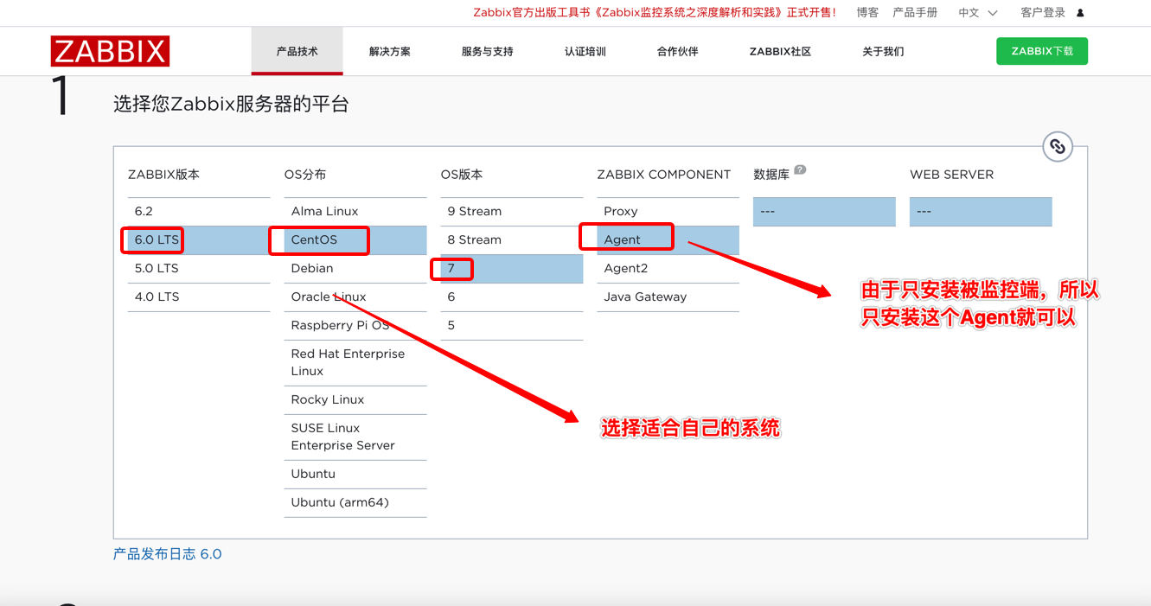
Task: Copy permalink using chain link icon
Action: click(x=1057, y=147)
